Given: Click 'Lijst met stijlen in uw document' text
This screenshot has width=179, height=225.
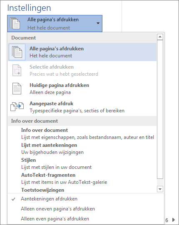Looking at the screenshot, I should (56, 167).
